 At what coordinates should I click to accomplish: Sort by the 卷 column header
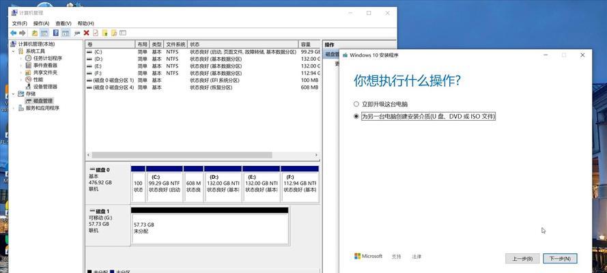110,44
